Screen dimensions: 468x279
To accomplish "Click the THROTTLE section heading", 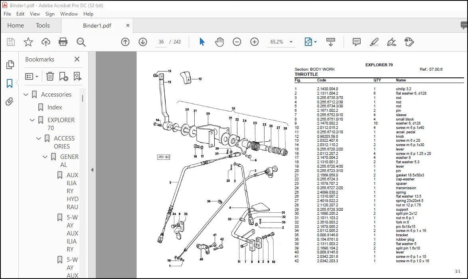I will pyautogui.click(x=306, y=74).
